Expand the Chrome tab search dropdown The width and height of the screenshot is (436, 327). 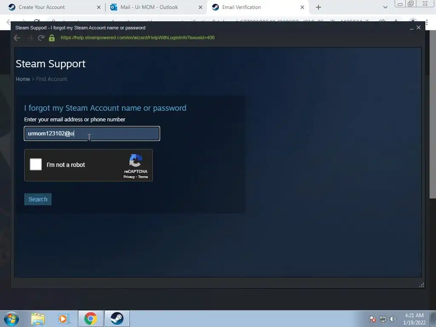click(x=385, y=8)
